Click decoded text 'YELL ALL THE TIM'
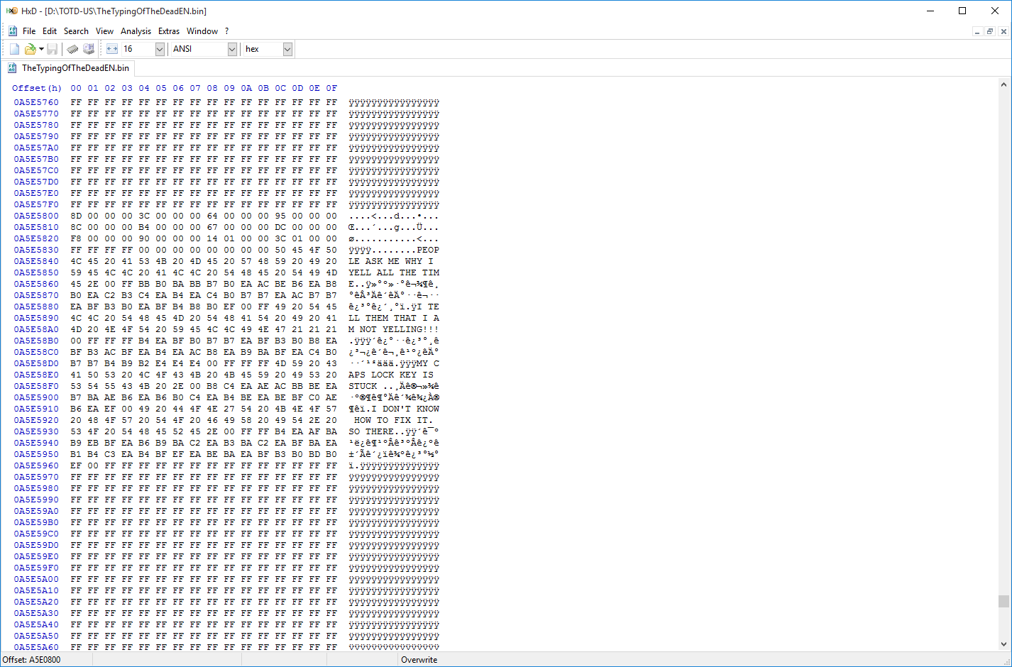Viewport: 1012px width, 667px height. [394, 272]
